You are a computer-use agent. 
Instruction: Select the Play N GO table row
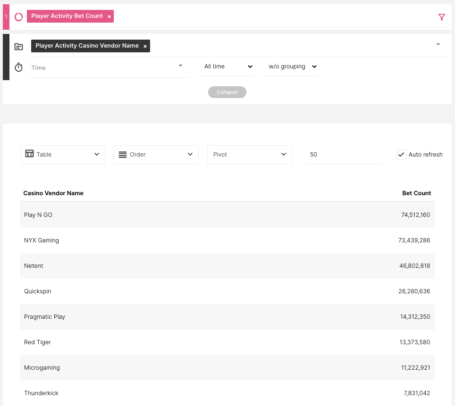click(x=227, y=215)
